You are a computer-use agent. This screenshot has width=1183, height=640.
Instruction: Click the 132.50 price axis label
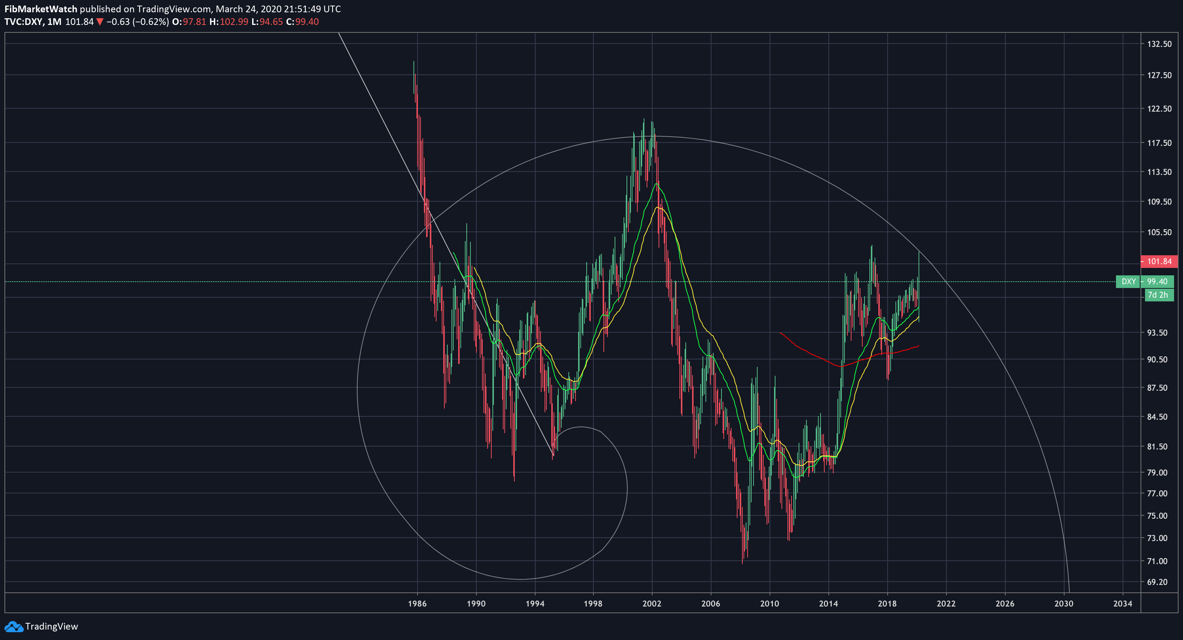click(1159, 44)
